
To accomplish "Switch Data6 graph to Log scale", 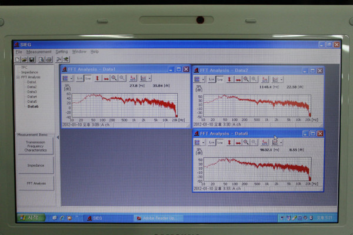I will tap(219, 143).
